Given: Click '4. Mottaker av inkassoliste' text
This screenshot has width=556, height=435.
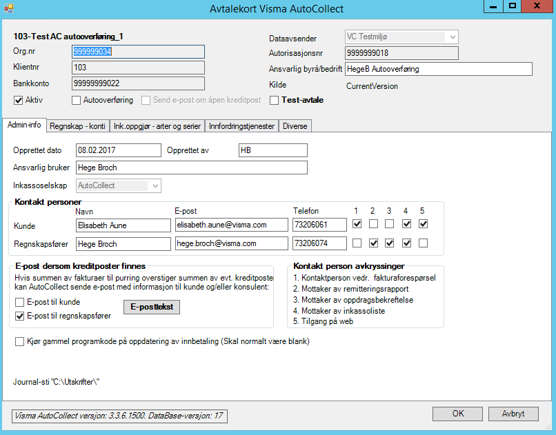Looking at the screenshot, I should tap(339, 311).
